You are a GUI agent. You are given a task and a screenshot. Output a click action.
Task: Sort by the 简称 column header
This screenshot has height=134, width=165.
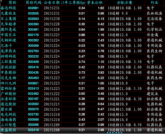pos(12,3)
